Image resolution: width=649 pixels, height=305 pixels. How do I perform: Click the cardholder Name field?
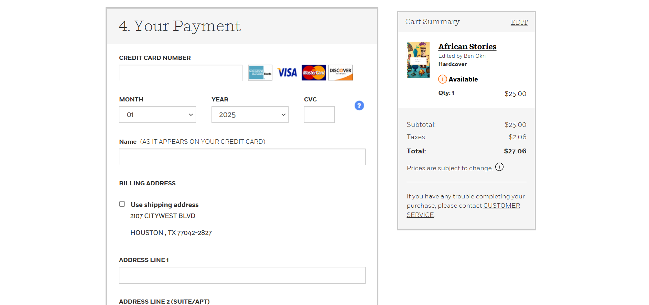(242, 156)
